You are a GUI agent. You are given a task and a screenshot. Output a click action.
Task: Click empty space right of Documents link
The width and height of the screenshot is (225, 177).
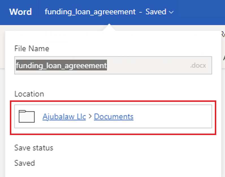tap(172, 117)
